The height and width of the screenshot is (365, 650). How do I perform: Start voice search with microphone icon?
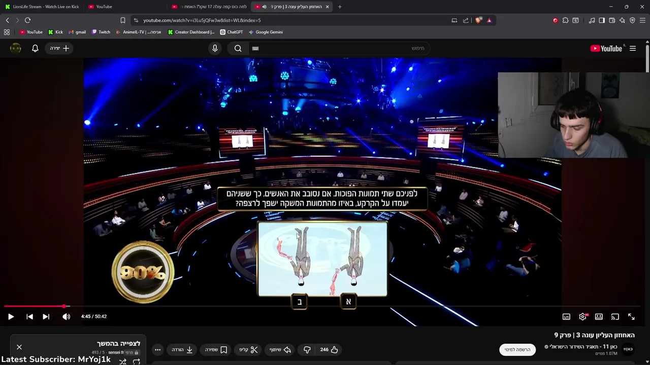[215, 48]
